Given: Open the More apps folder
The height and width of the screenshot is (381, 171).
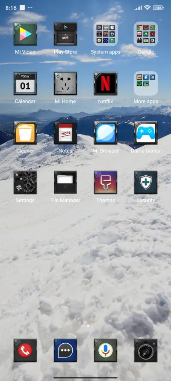Looking at the screenshot, I should (x=146, y=83).
